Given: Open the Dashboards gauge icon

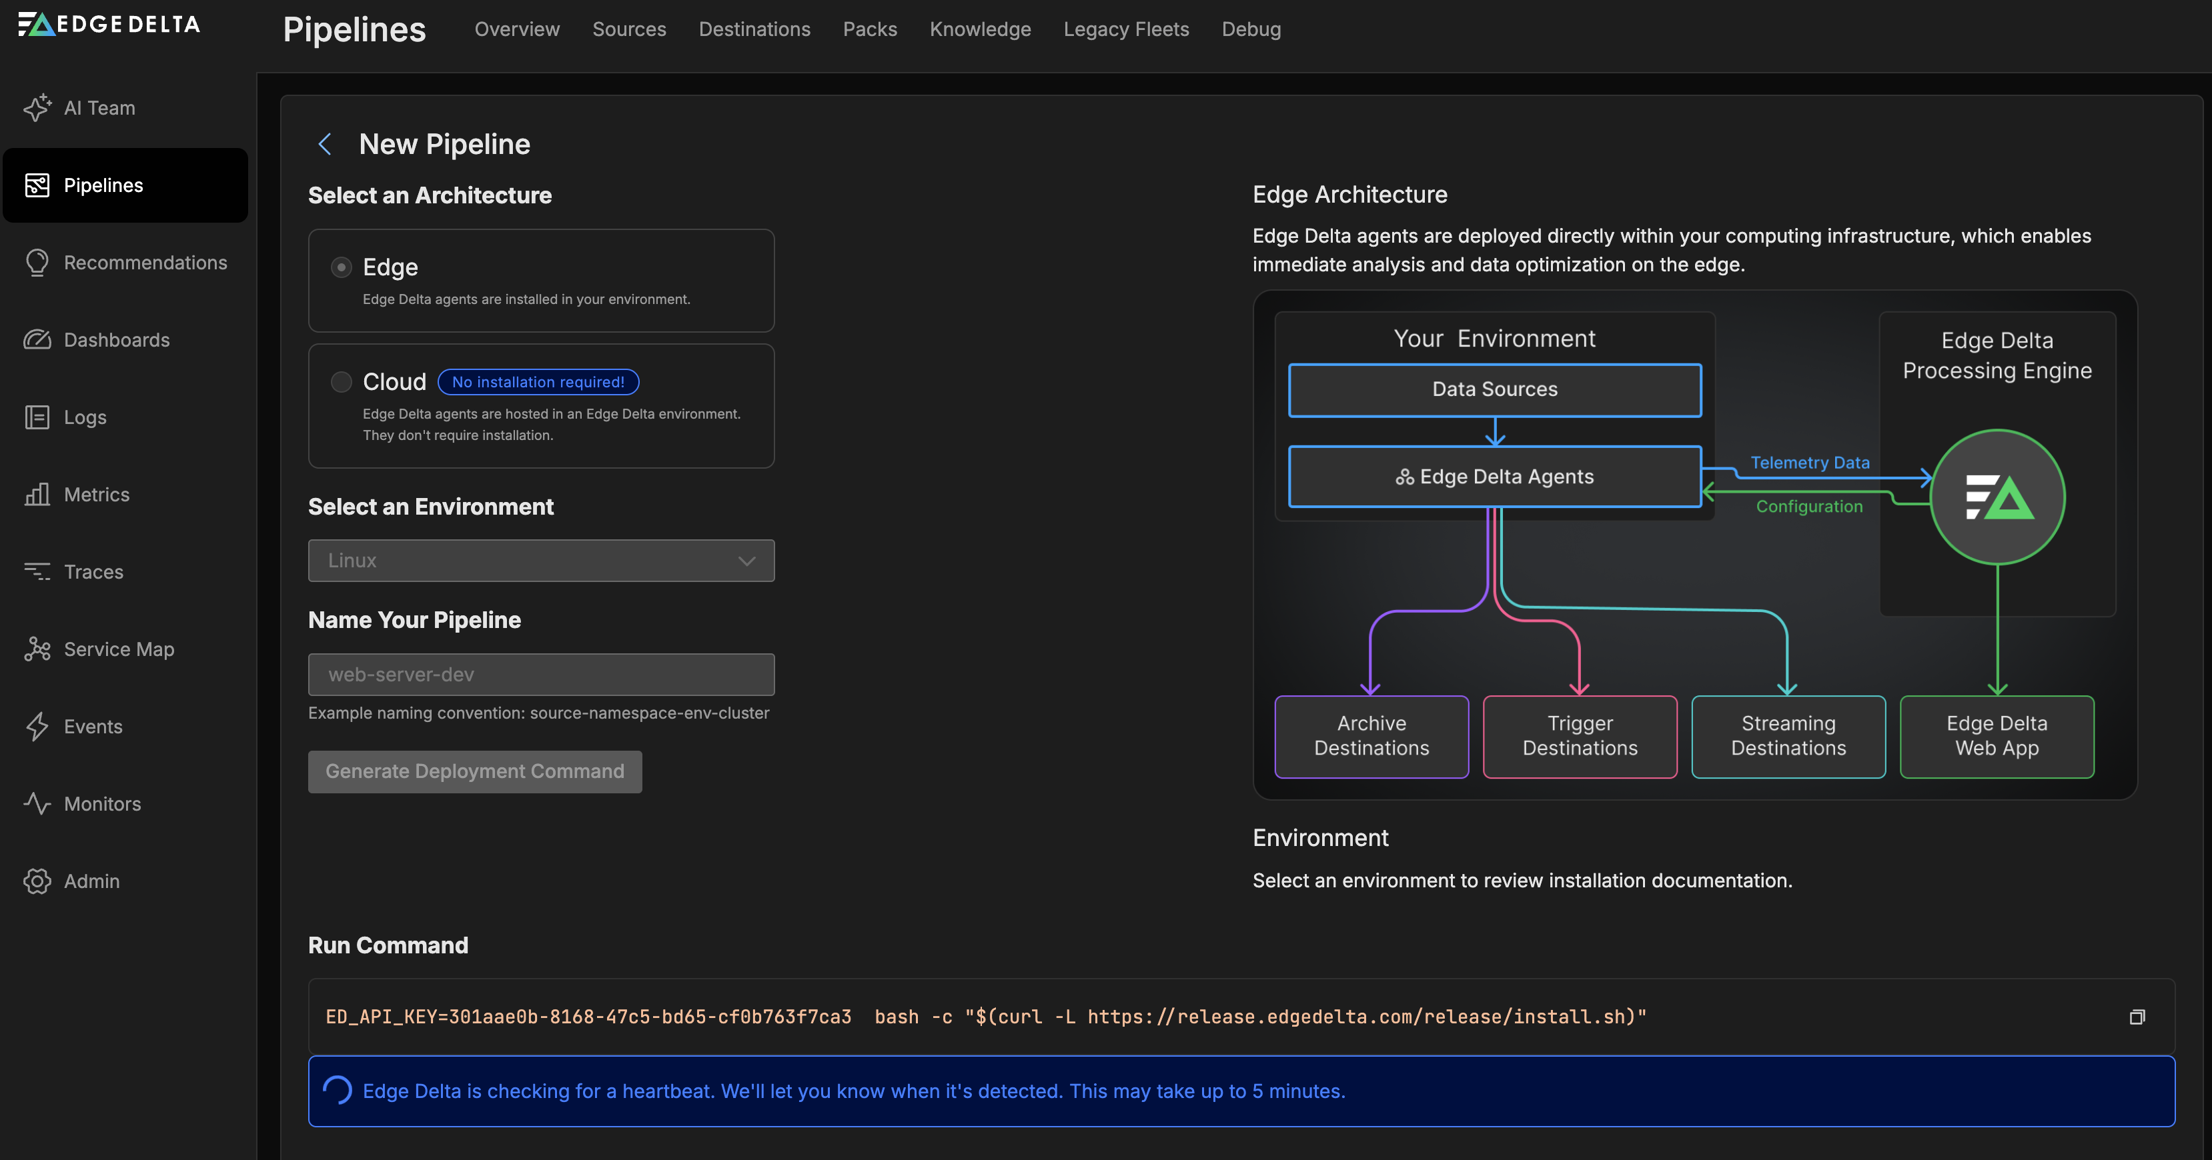Looking at the screenshot, I should [x=37, y=340].
